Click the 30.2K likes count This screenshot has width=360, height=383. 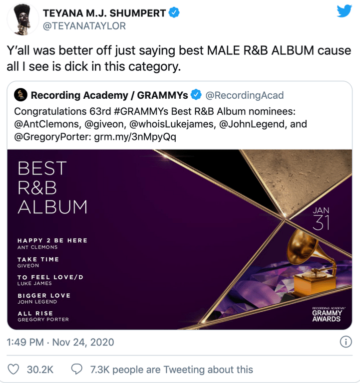click(40, 370)
